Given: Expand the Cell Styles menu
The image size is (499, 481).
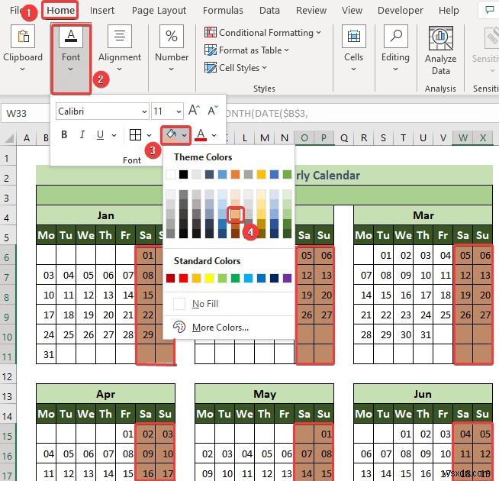Looking at the screenshot, I should [x=264, y=67].
